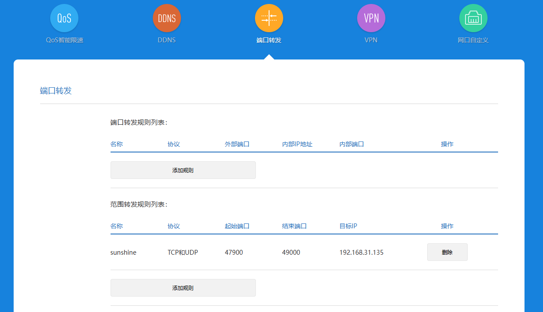Open the 网口自定义 tab label
This screenshot has height=312, width=543.
(x=473, y=40)
